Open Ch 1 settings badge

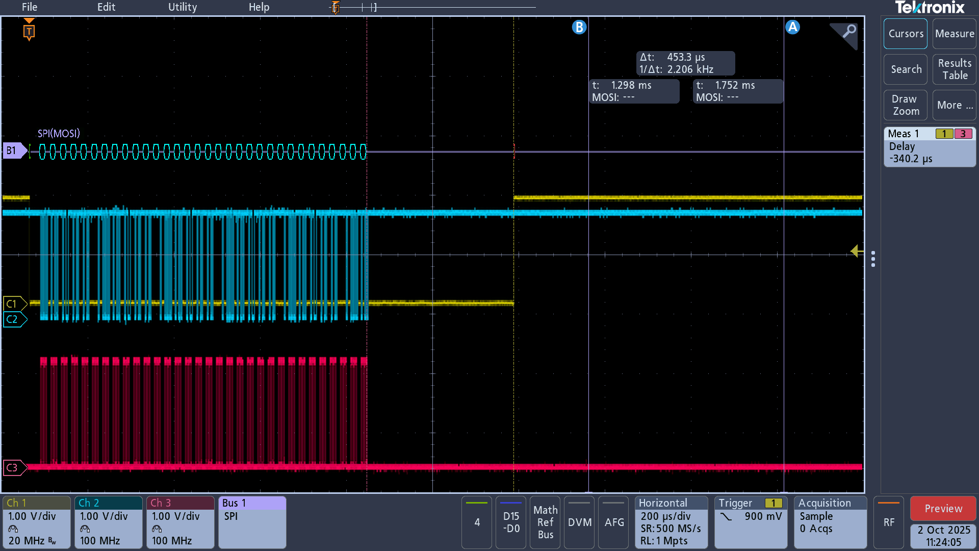click(x=37, y=522)
